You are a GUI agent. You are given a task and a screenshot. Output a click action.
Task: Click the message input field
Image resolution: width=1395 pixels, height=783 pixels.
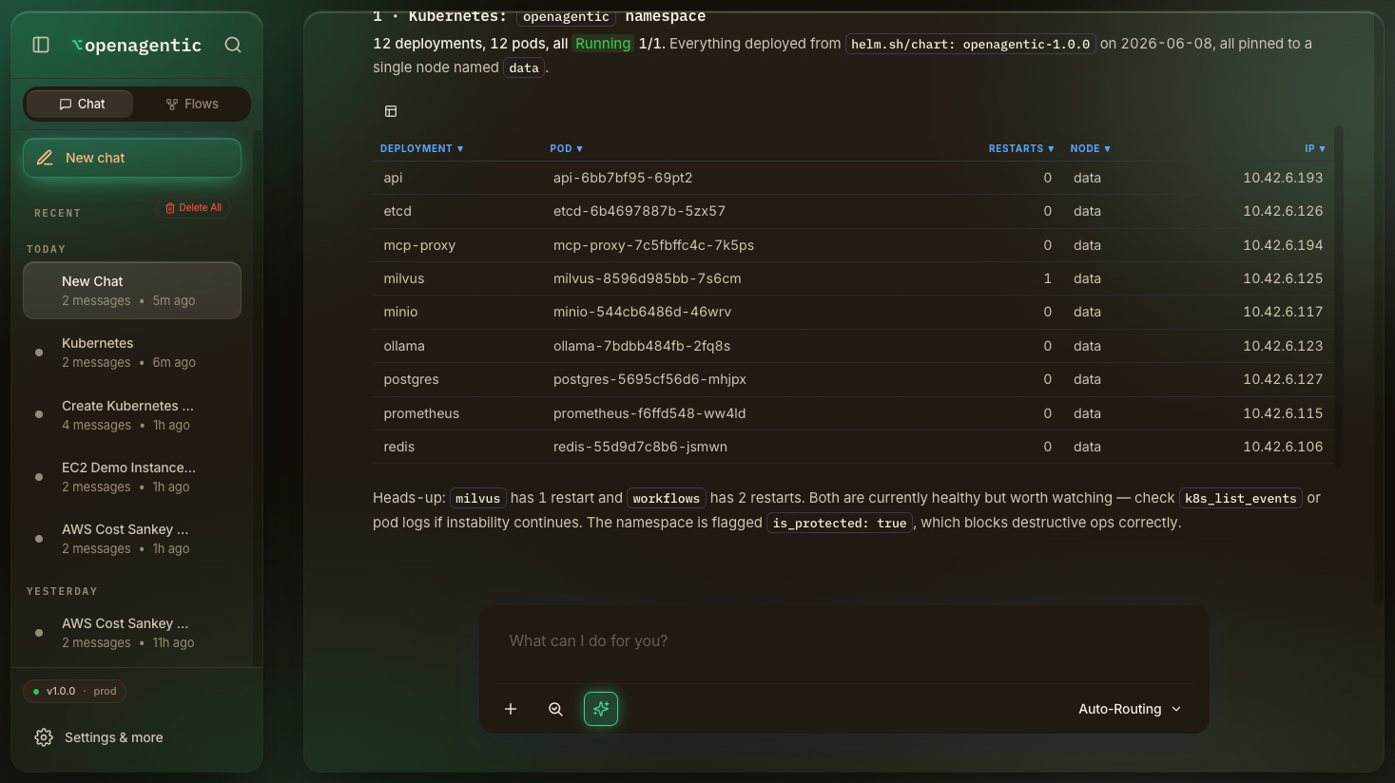[x=844, y=641]
